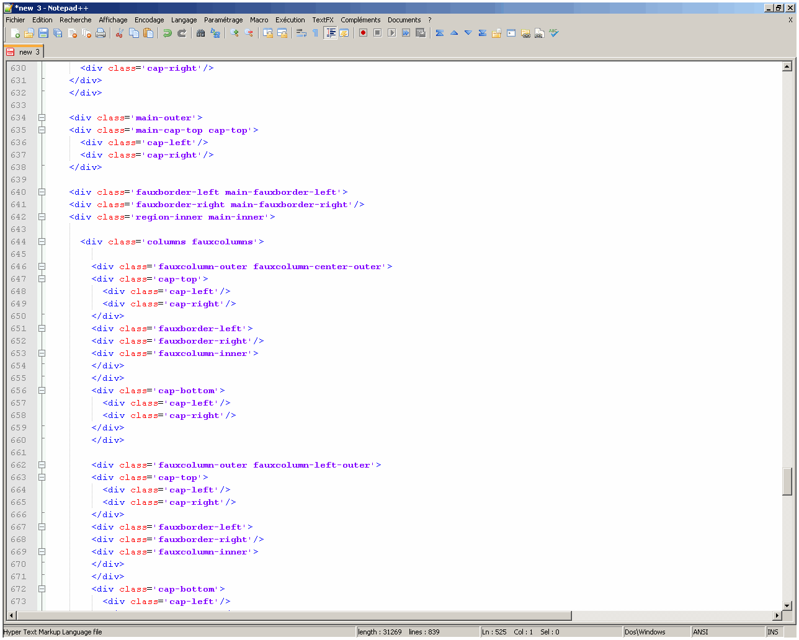Viewport: 799px width, 640px height.
Task: Open the Edition menu
Action: click(42, 20)
